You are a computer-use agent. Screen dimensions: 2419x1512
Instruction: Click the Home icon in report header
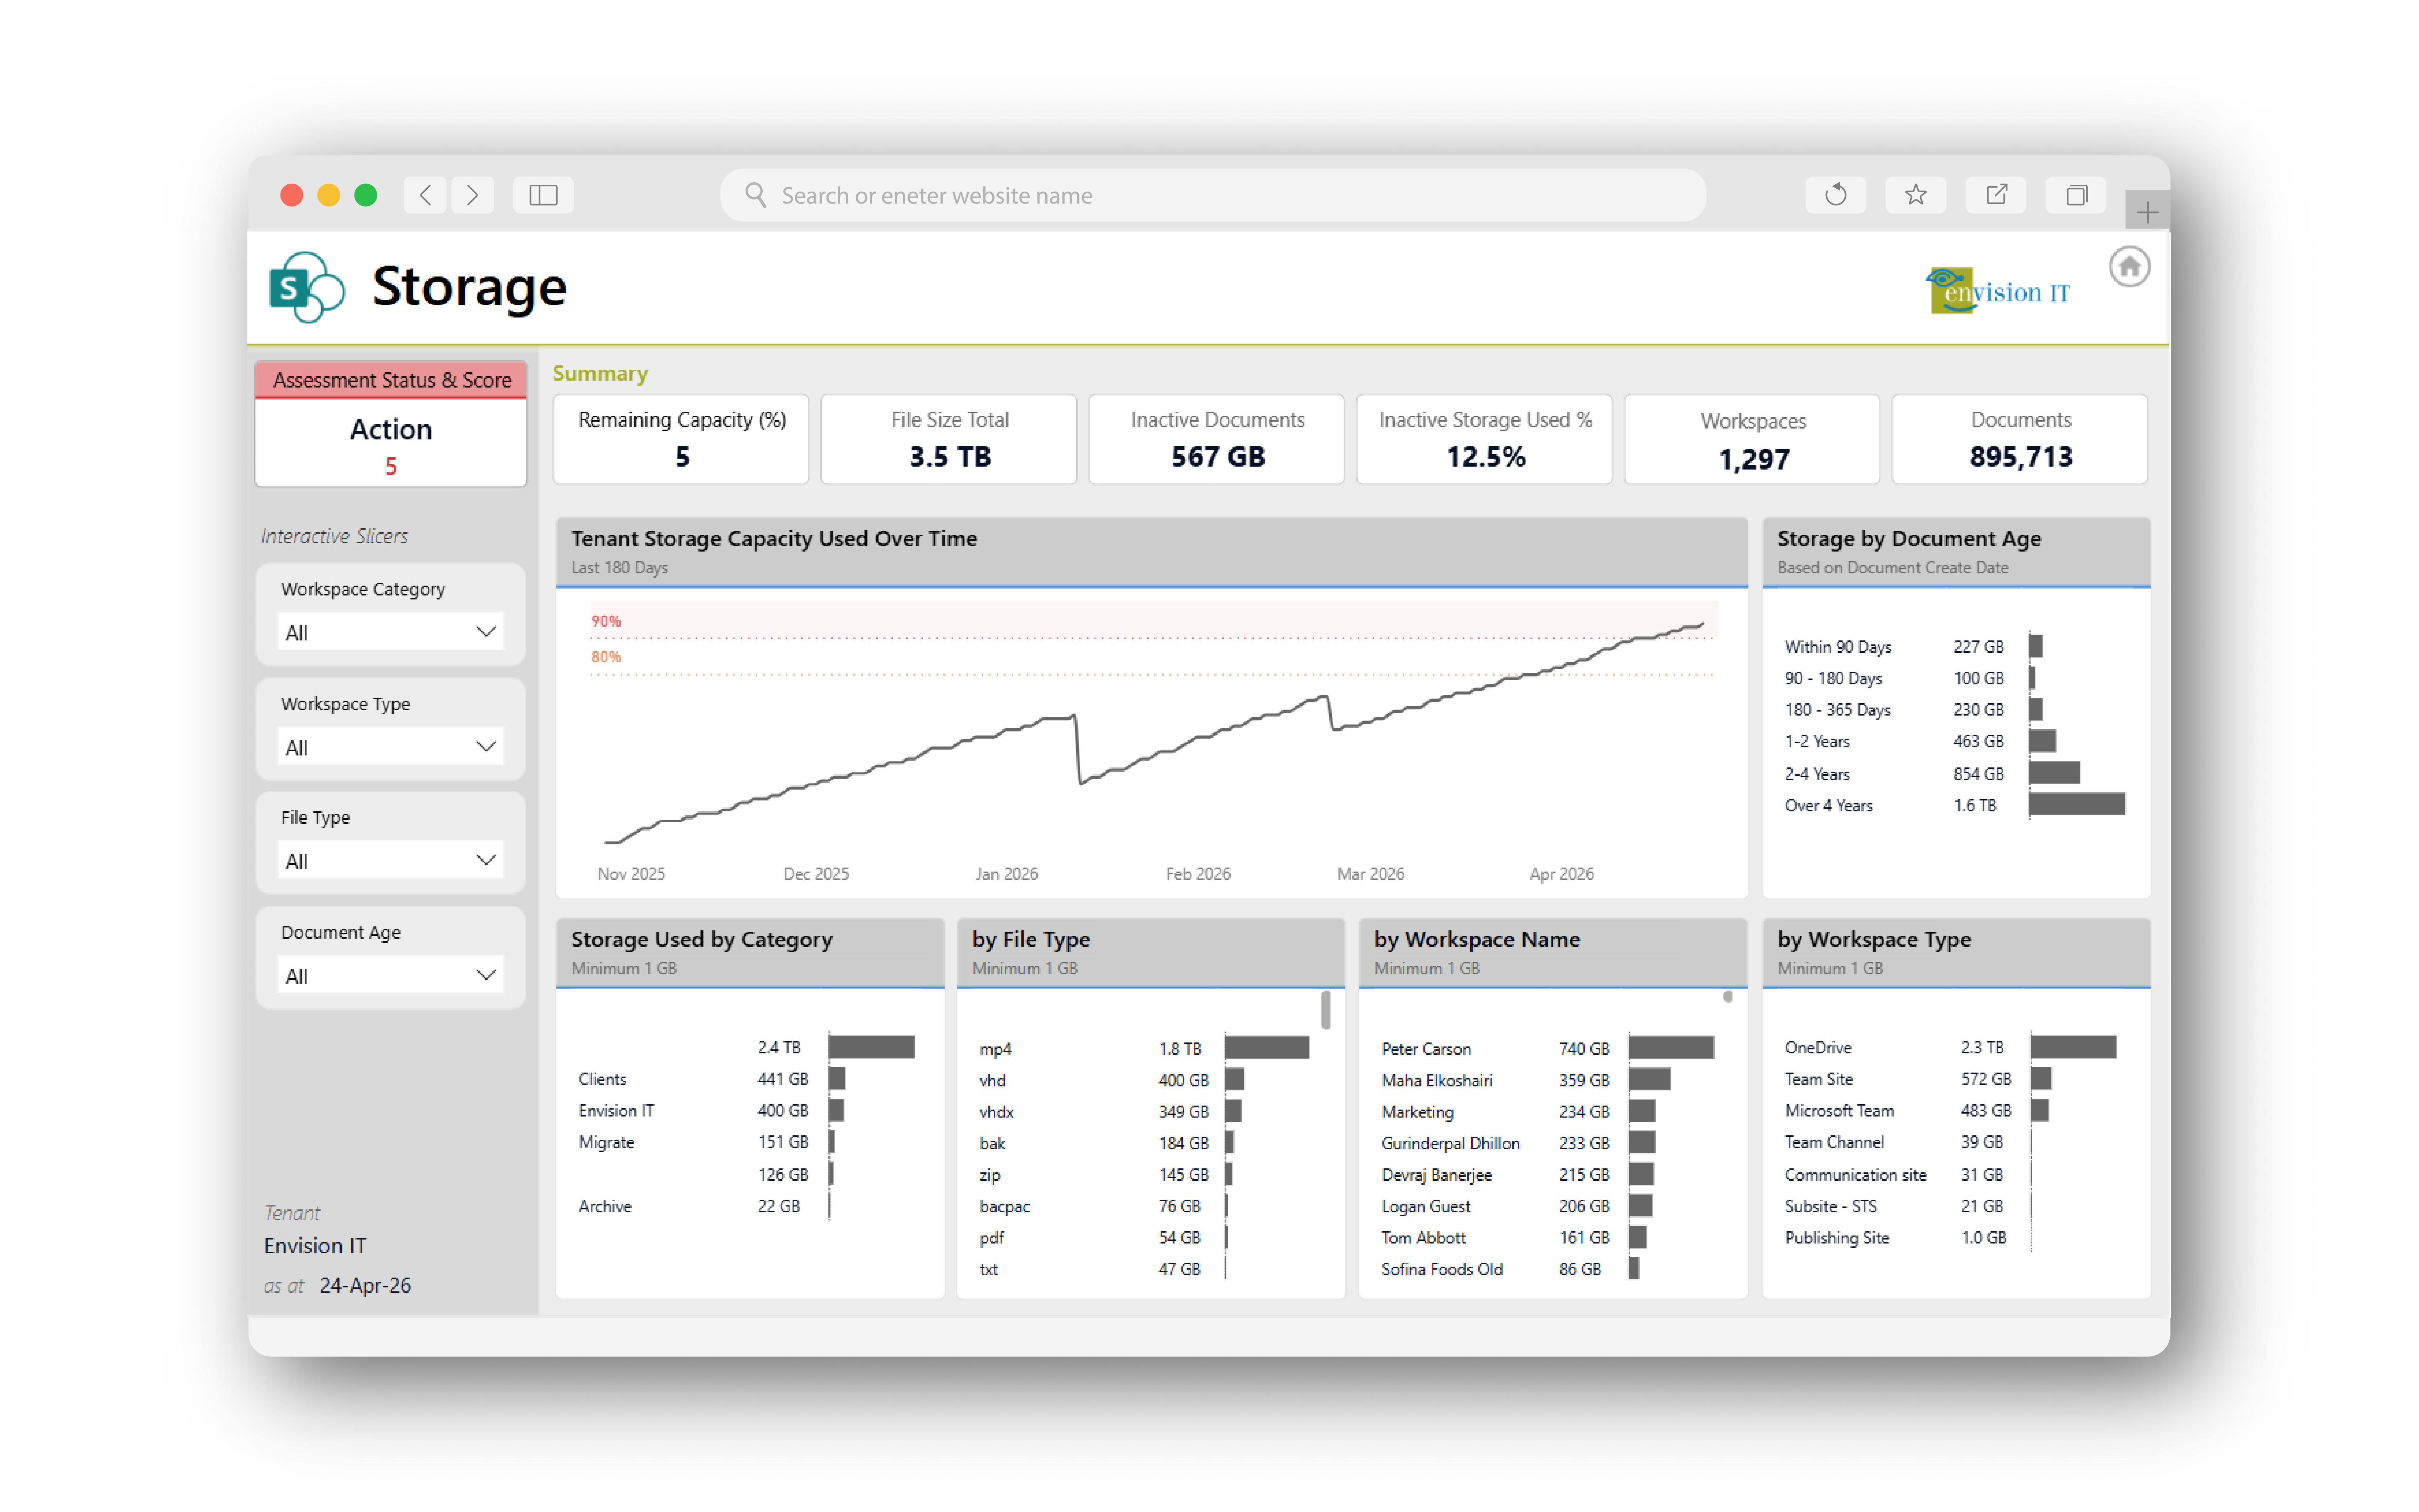(x=2129, y=267)
